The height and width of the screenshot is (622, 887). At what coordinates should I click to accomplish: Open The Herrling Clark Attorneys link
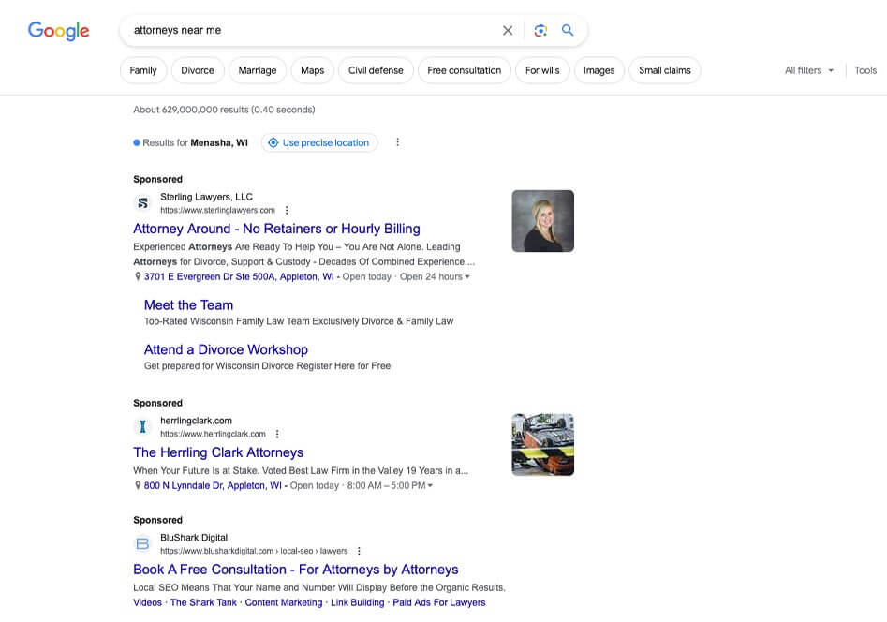click(x=218, y=452)
